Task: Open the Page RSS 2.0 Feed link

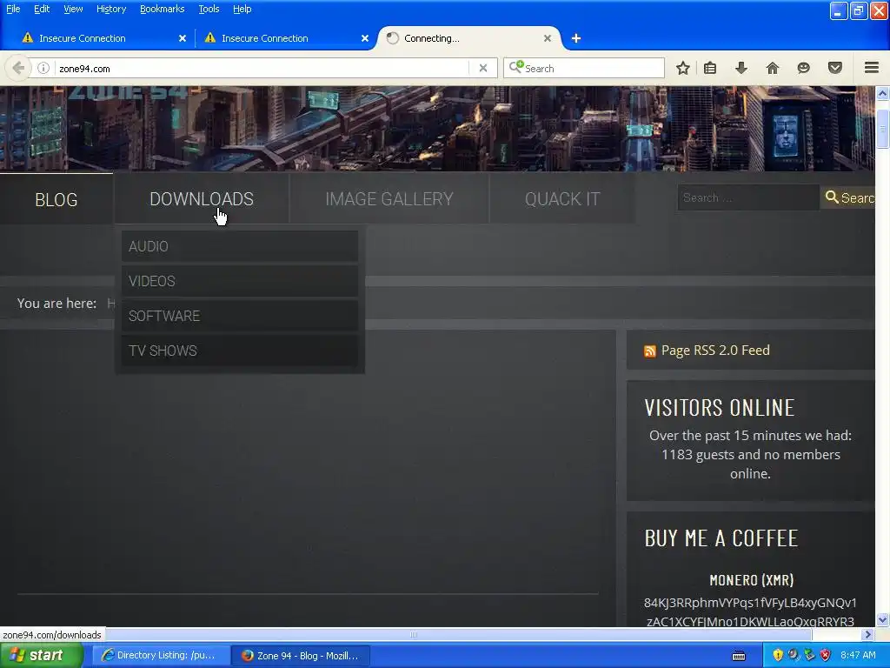Action: [x=715, y=351]
